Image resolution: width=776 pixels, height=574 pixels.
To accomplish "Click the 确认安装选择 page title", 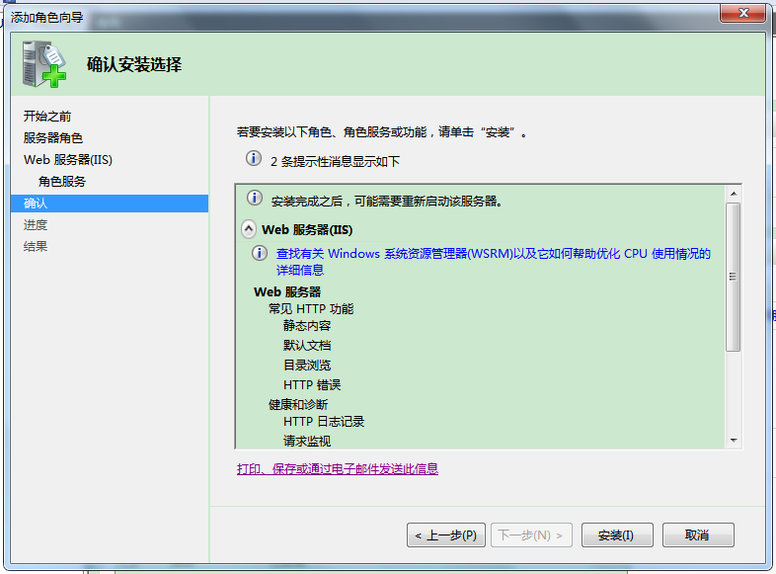I will pyautogui.click(x=134, y=64).
